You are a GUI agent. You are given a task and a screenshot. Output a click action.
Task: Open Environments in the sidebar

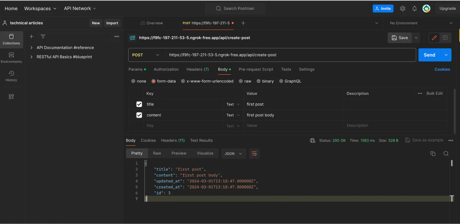[x=11, y=58]
